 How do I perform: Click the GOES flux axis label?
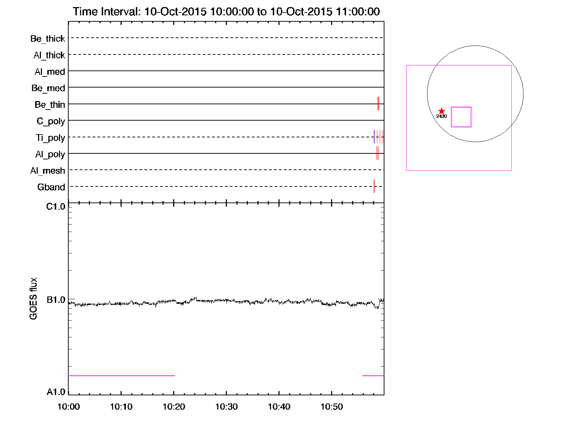click(x=33, y=299)
